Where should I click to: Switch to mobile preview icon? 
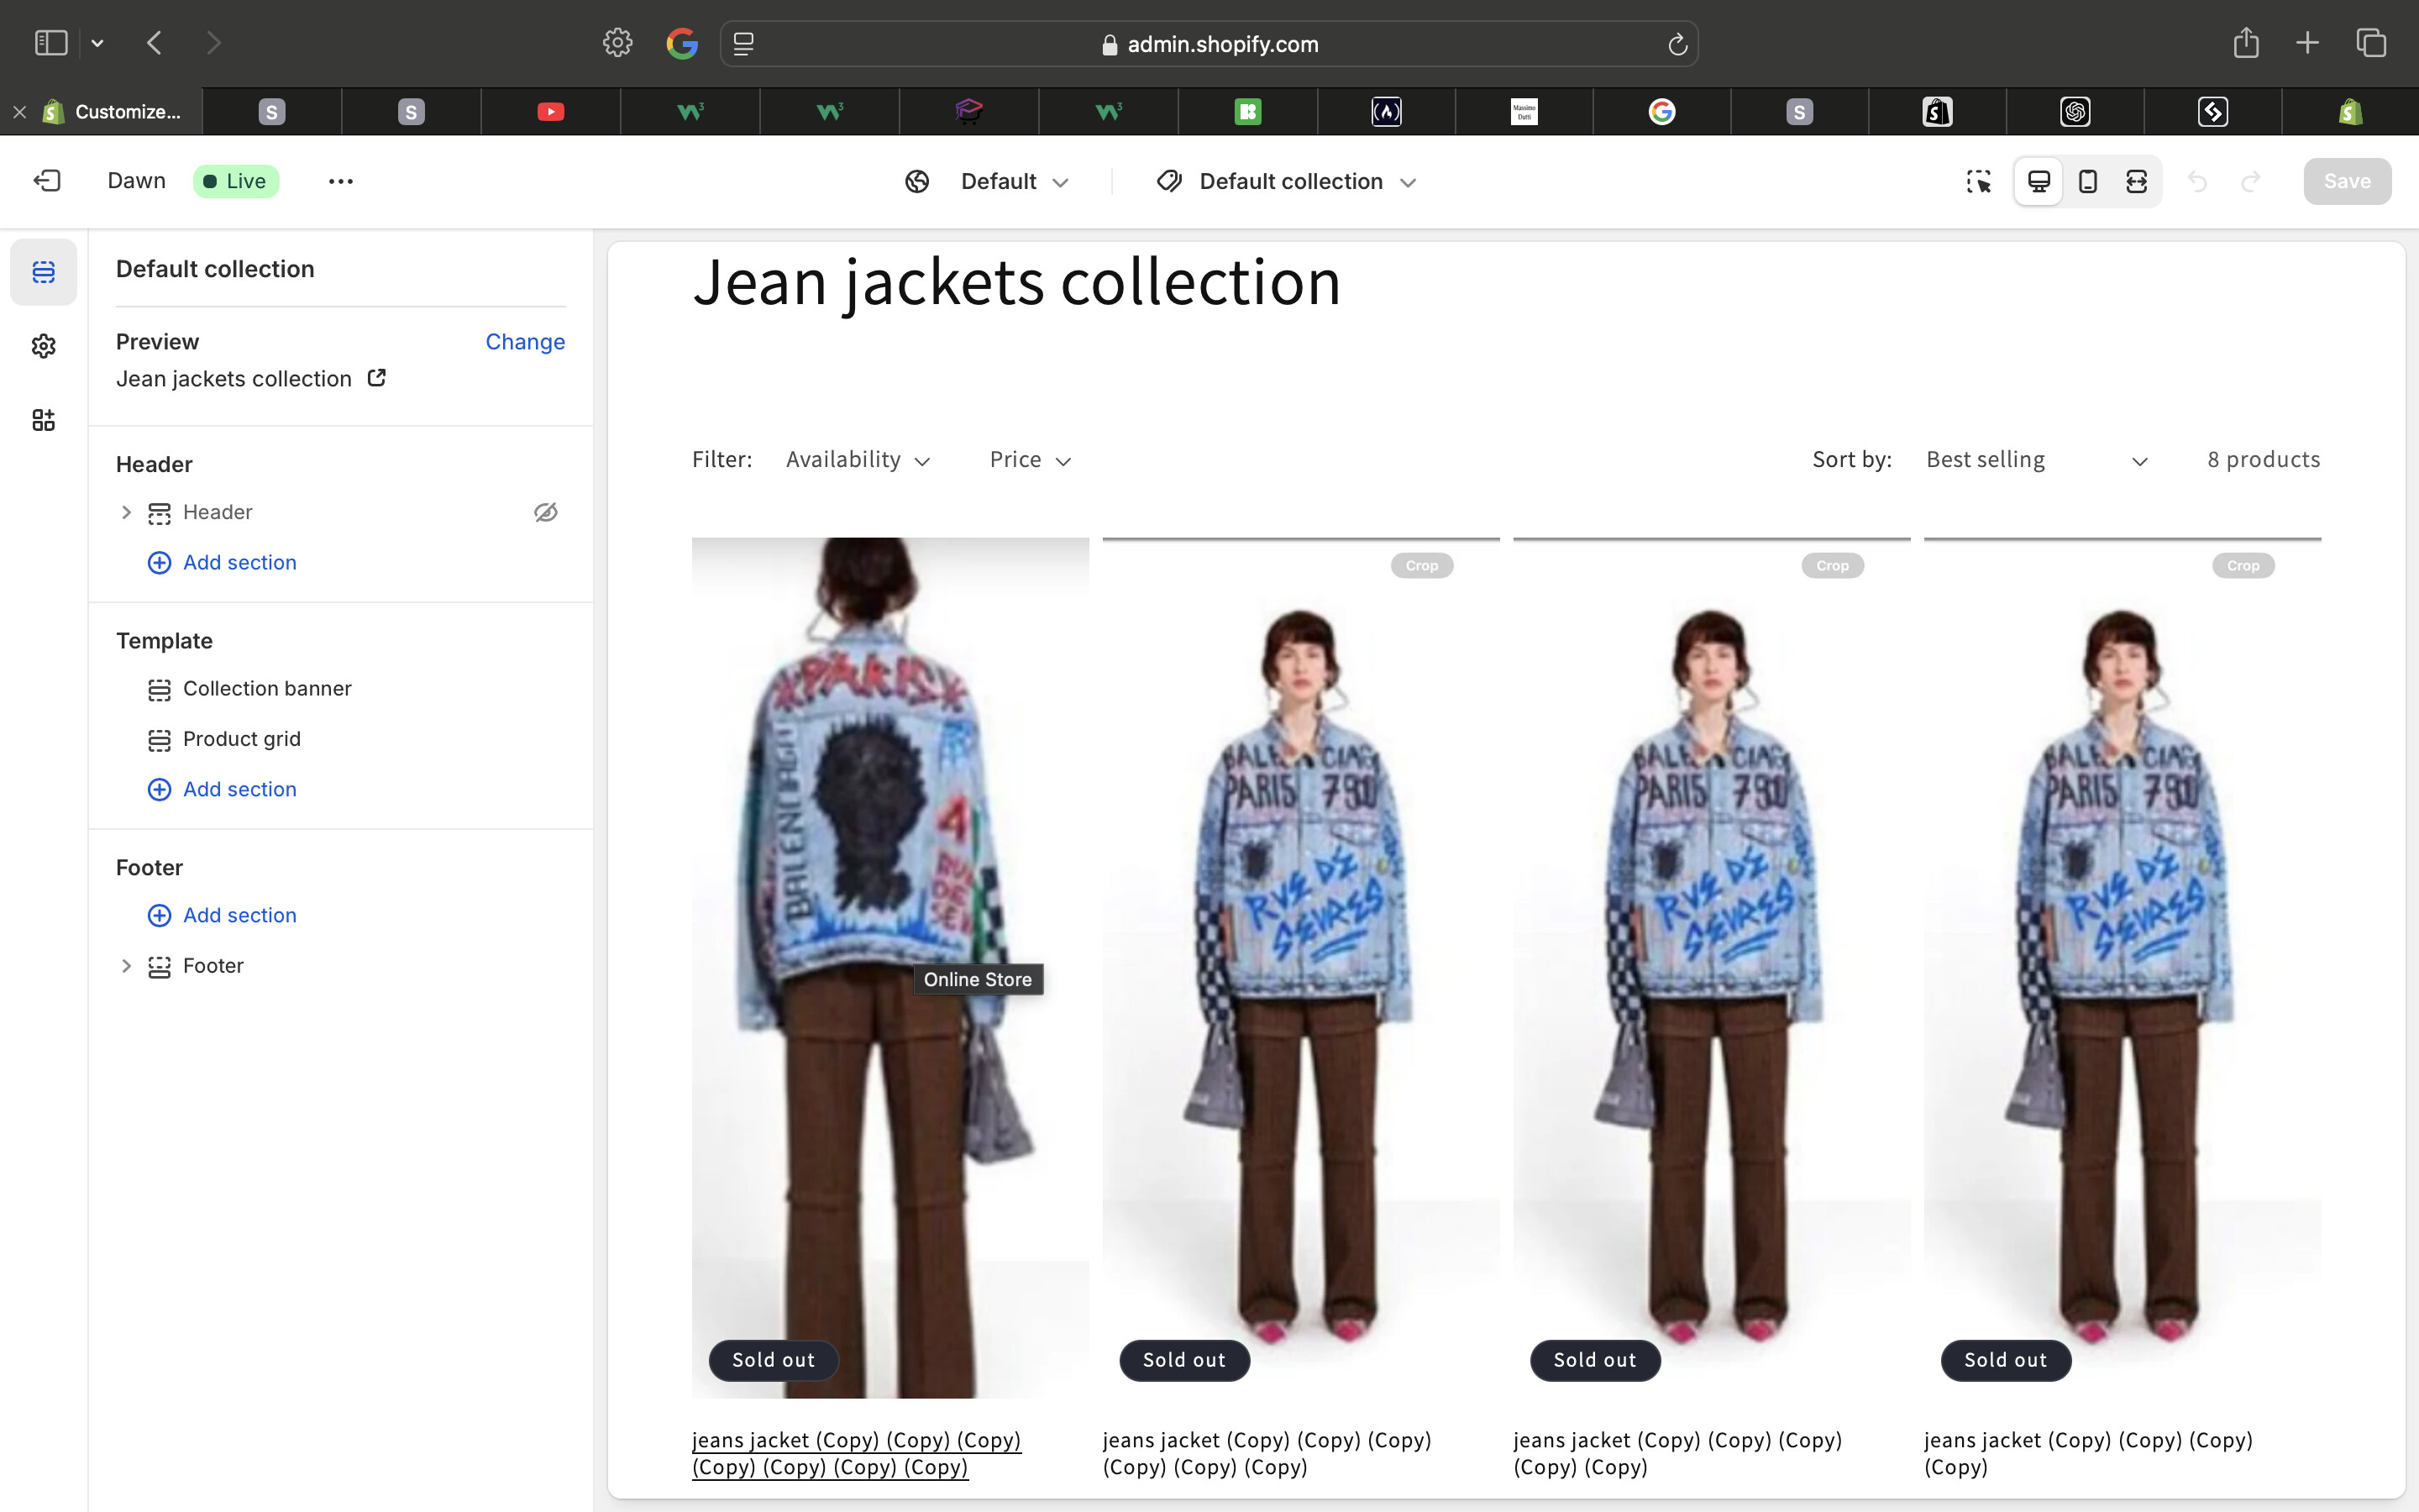coord(2087,181)
